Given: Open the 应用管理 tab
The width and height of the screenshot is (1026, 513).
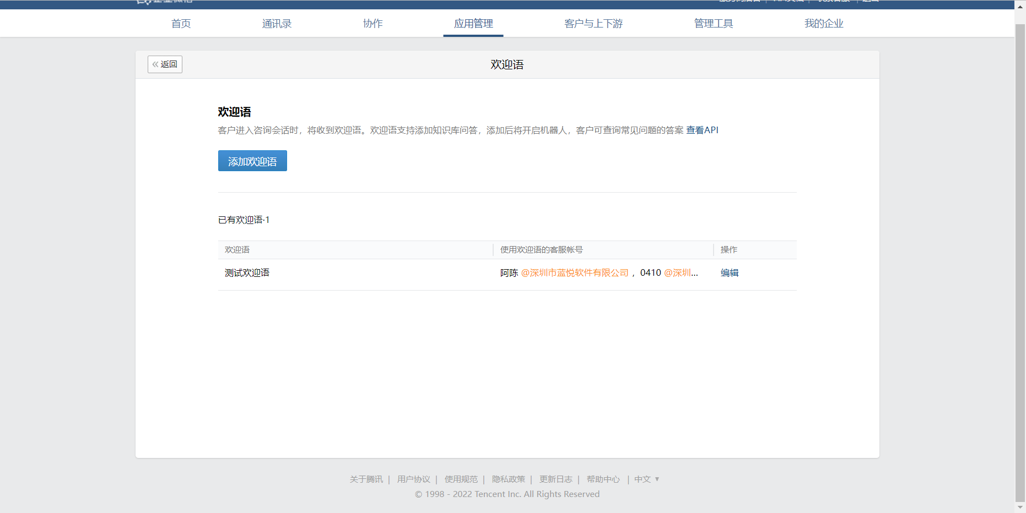Looking at the screenshot, I should (473, 24).
